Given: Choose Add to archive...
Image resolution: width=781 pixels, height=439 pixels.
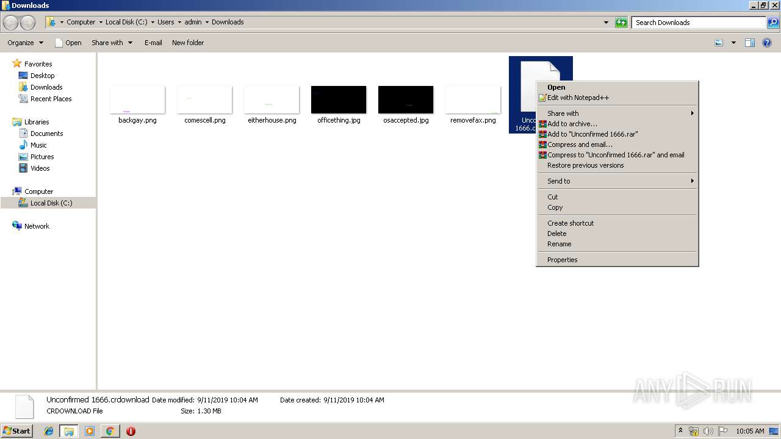Looking at the screenshot, I should click(617, 124).
